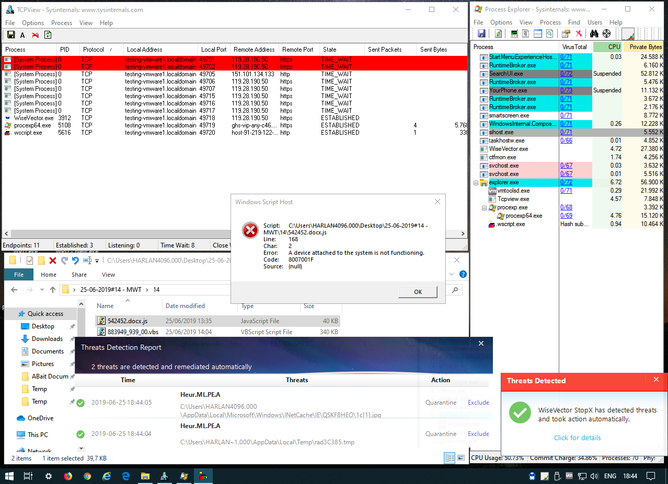The image size is (668, 484).
Task: Click the search icon in File Explorer
Action: [x=456, y=290]
